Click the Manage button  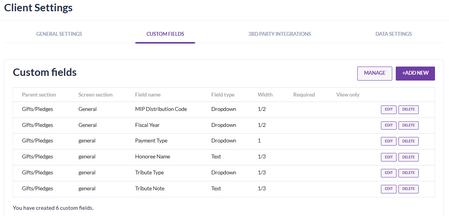(374, 73)
